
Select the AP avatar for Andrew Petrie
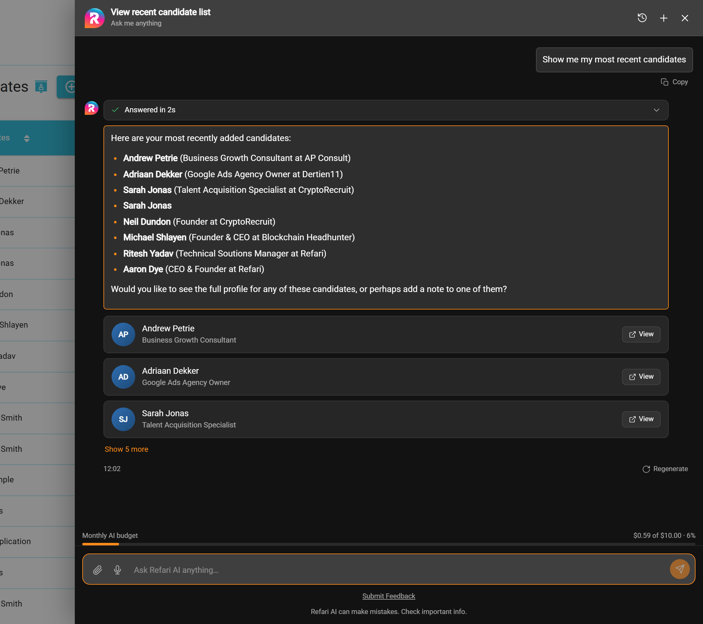point(123,334)
